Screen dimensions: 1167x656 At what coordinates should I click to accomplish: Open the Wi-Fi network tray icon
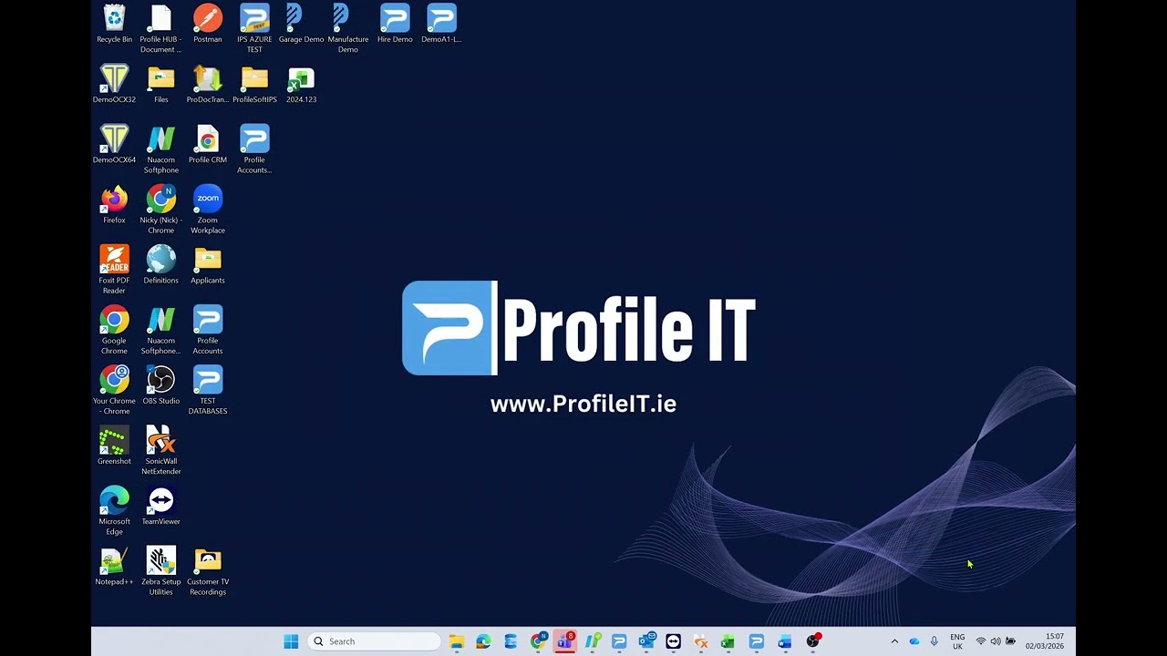coord(981,641)
